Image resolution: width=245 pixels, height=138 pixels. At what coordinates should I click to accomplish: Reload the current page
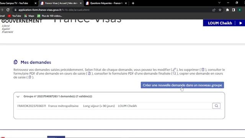pos(8,10)
